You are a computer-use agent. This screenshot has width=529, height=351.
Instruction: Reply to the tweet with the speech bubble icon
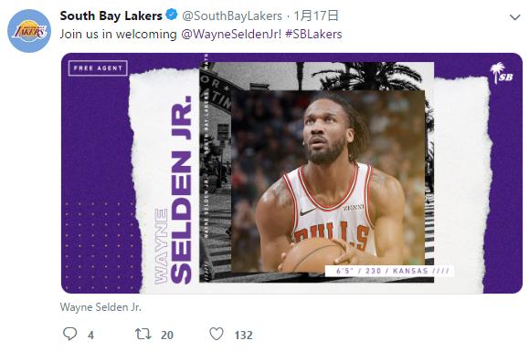pos(69,334)
